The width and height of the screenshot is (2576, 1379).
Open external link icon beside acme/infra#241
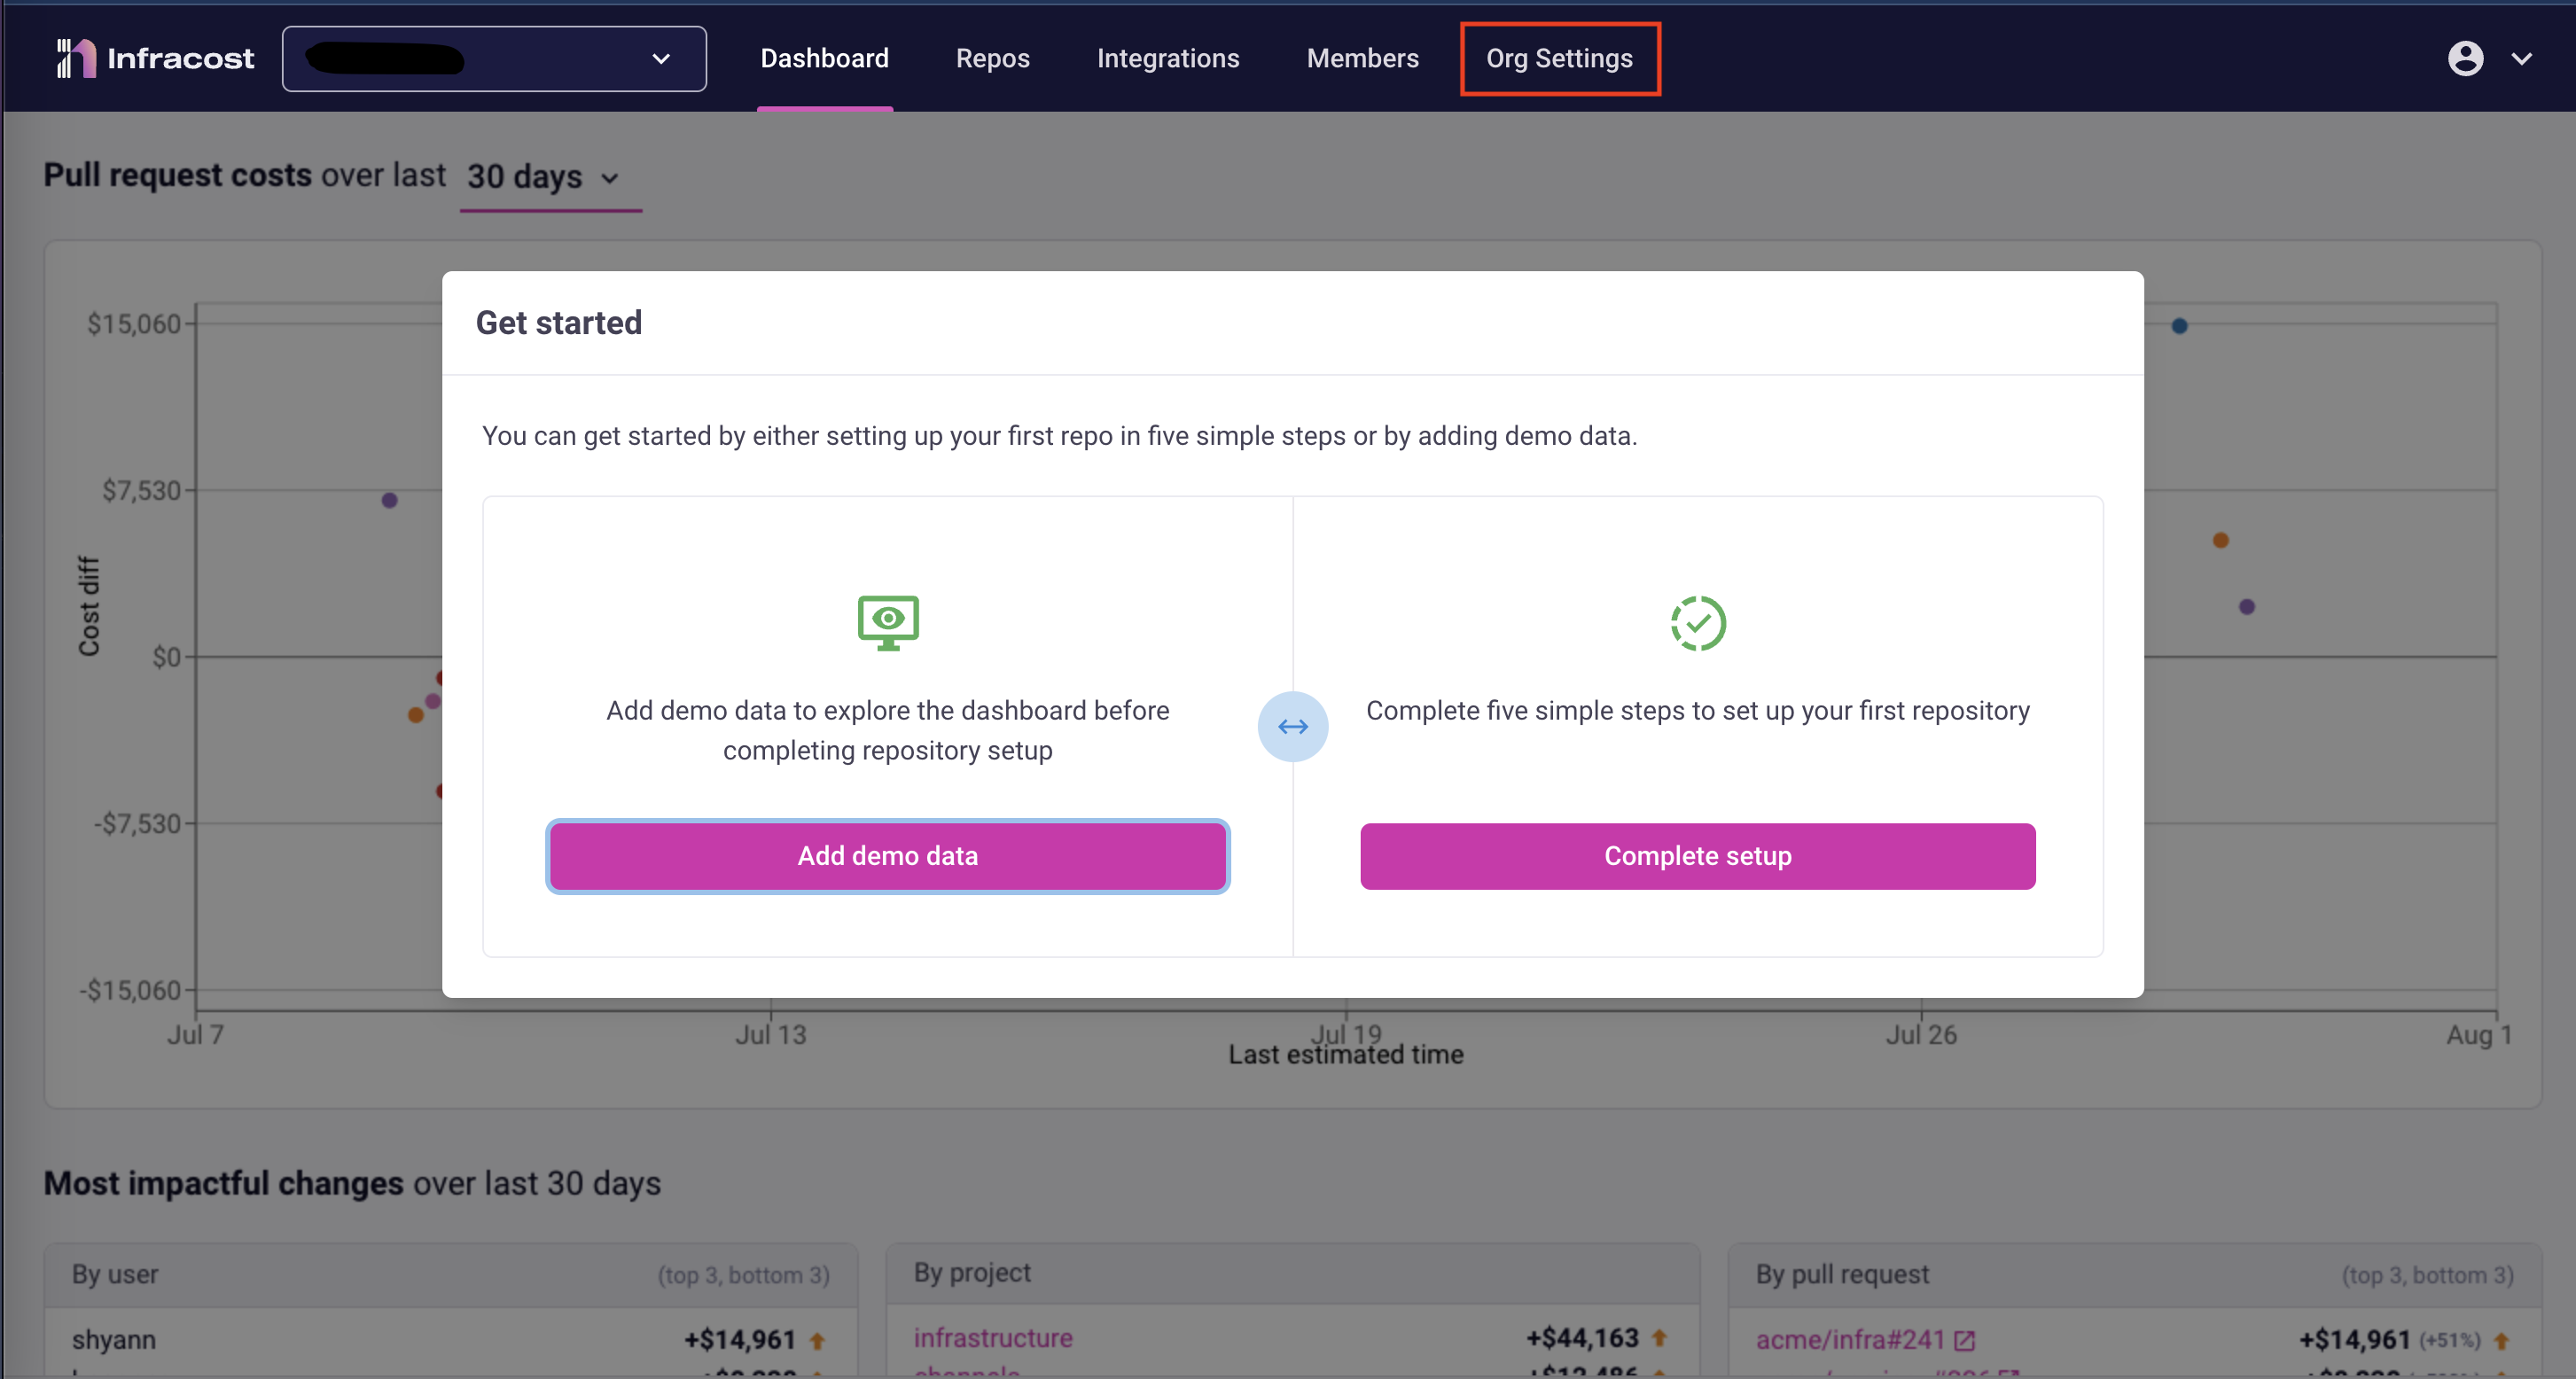[1964, 1340]
